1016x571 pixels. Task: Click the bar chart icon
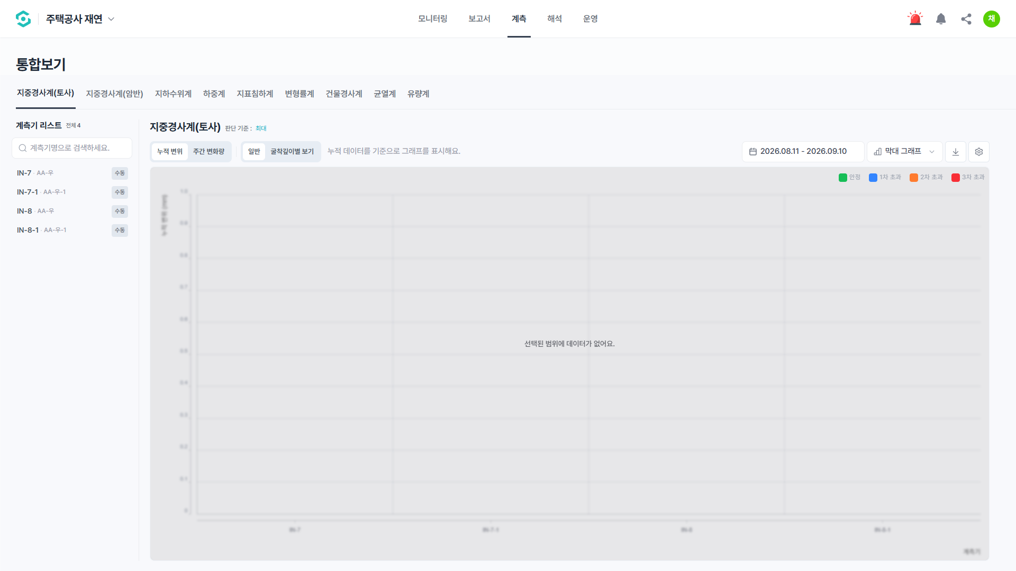(x=878, y=152)
